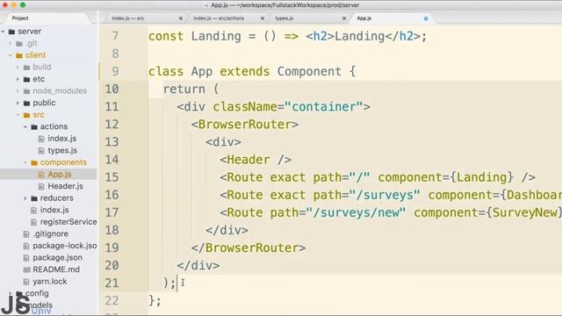Screen dimensions: 562x316
Task: Click the .git folder icon
Action: 19,44
